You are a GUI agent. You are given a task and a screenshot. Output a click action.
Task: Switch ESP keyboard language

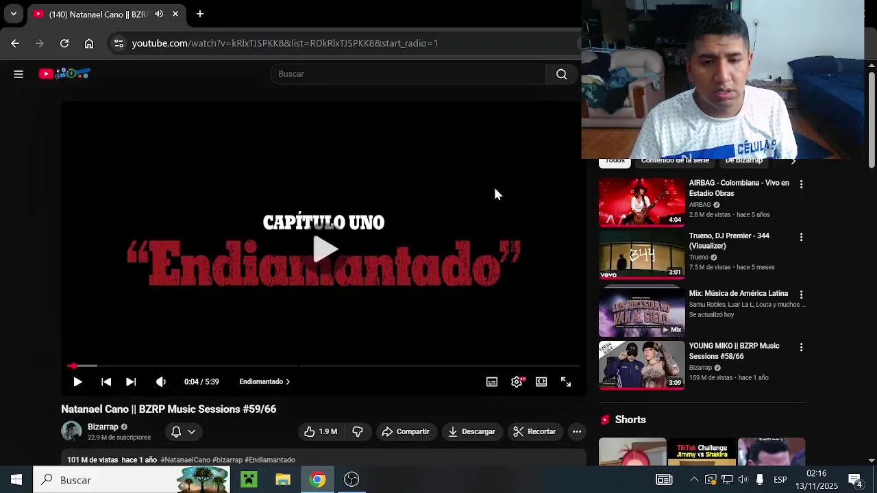pyautogui.click(x=780, y=480)
